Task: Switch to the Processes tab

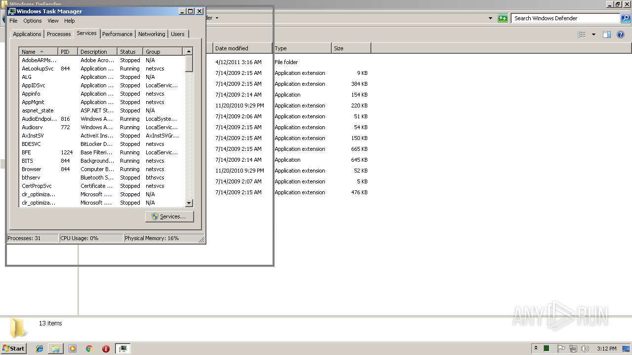Action: [x=59, y=34]
